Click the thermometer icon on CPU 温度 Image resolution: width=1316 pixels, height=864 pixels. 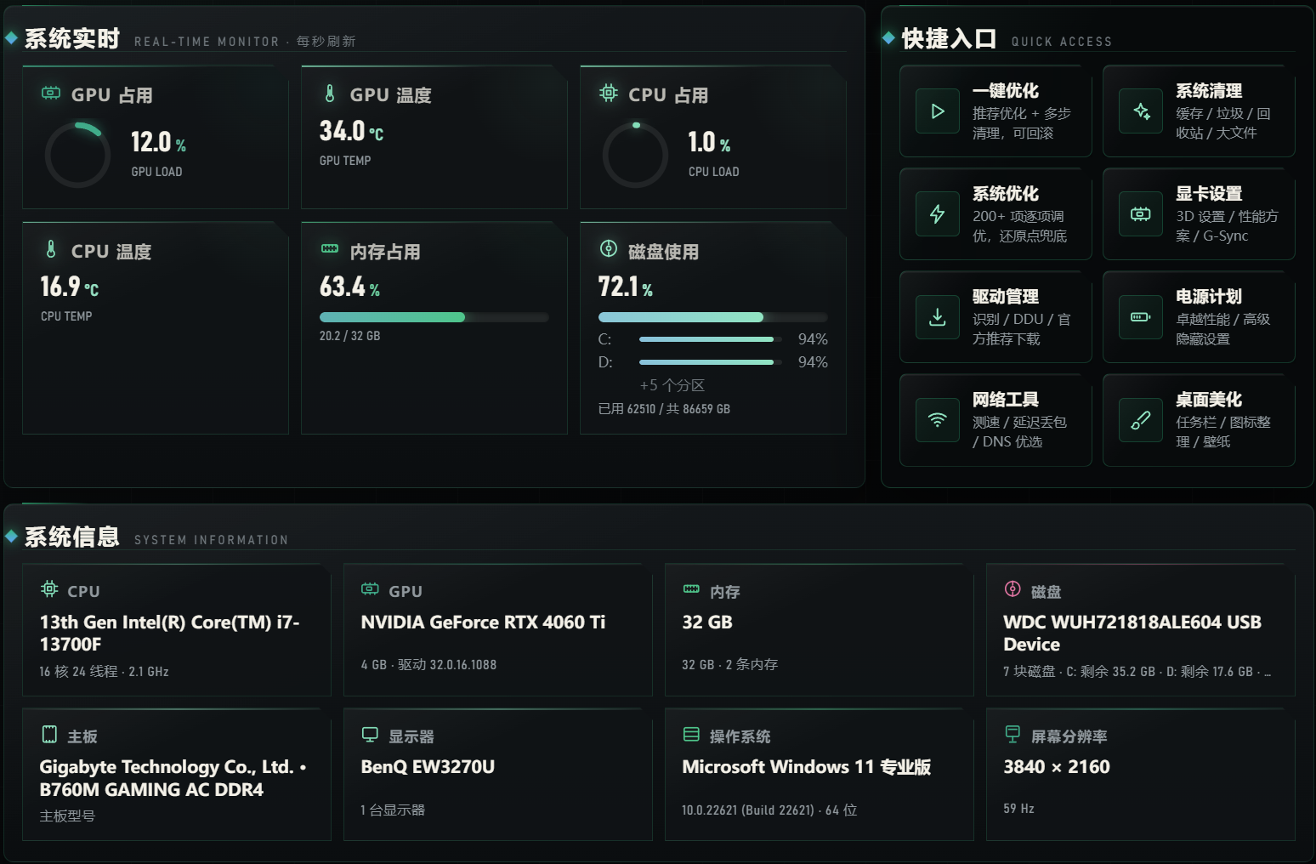pos(51,249)
